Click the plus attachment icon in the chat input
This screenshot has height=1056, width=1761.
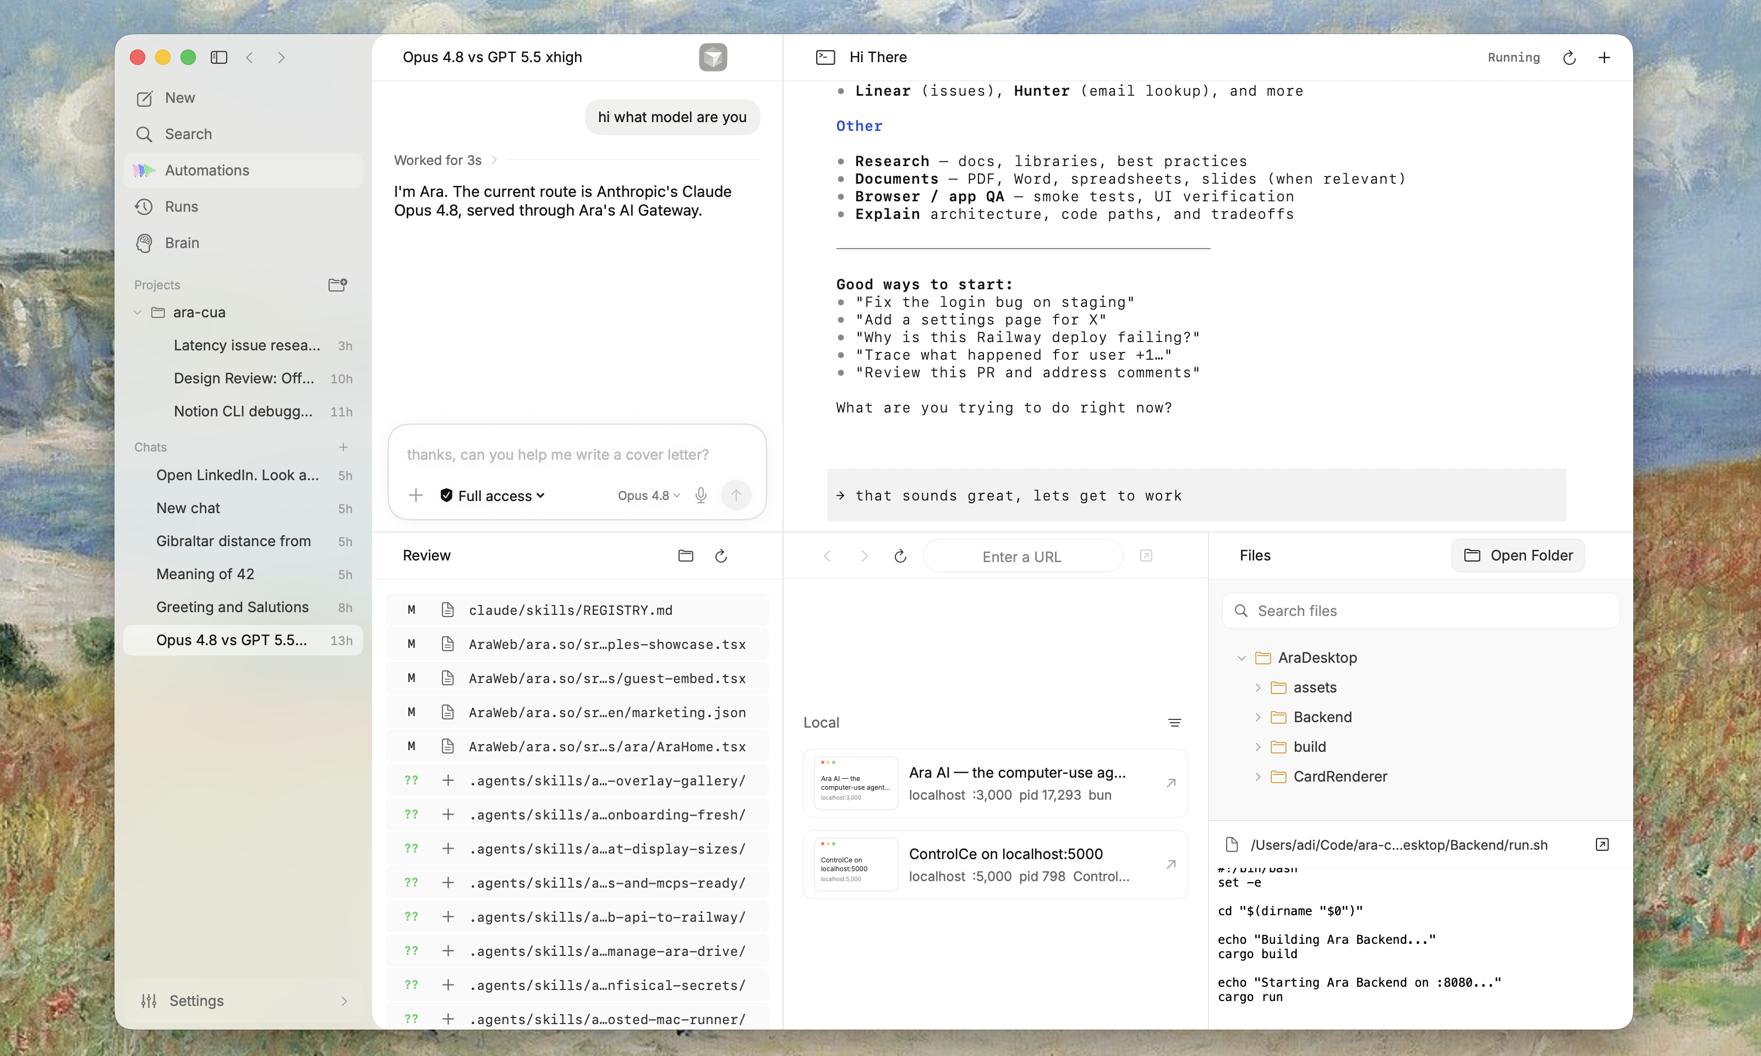pos(415,495)
